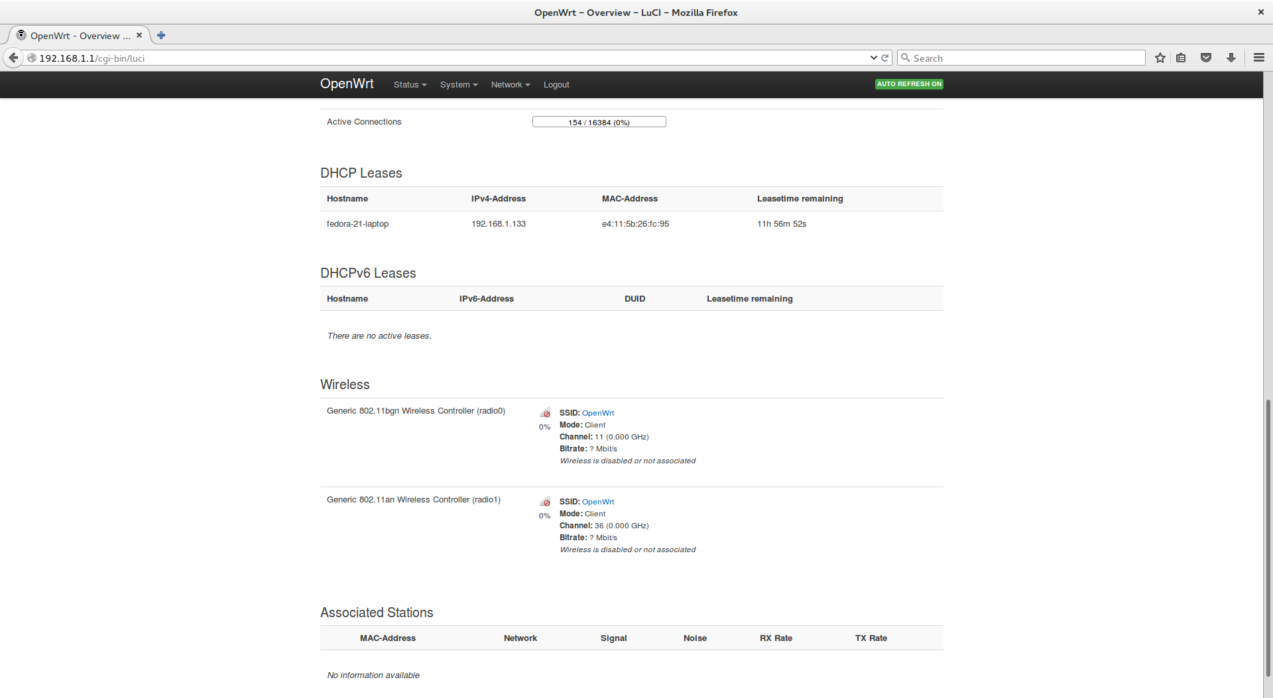Screen dimensions: 1273x698
Task: Click the Logout link
Action: (556, 85)
